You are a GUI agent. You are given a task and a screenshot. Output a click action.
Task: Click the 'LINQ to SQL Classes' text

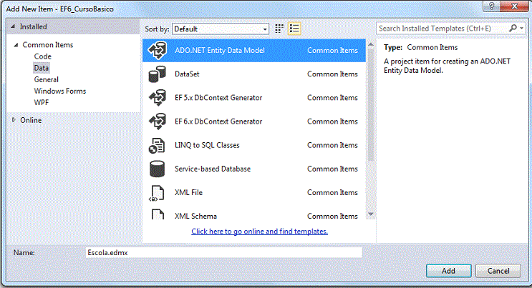(x=207, y=145)
